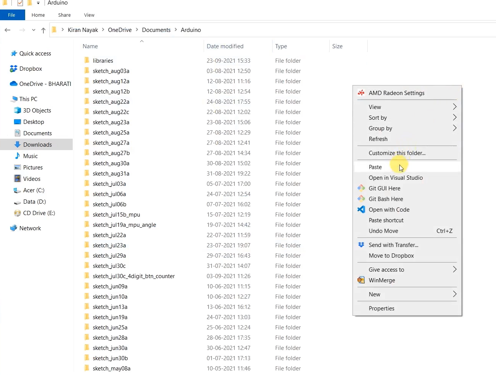
Task: Expand the Give access to submenu arrow
Action: [x=455, y=269]
